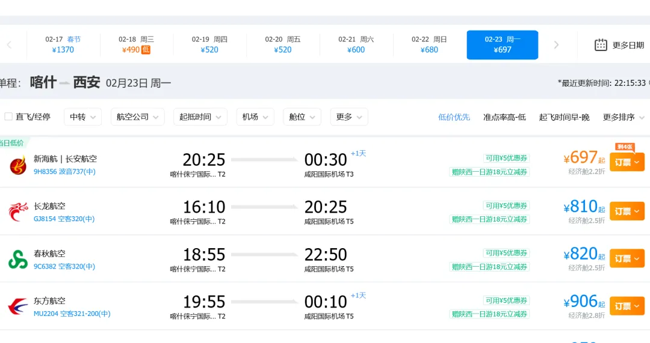
Task: Sort by 低价优先
Action: click(x=454, y=117)
